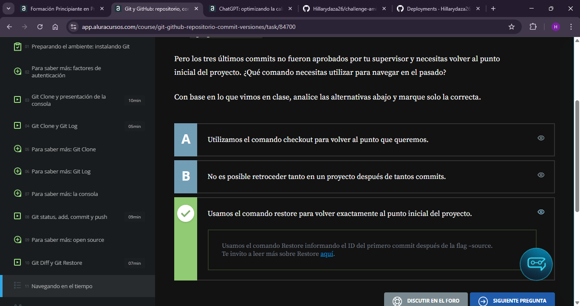Viewport: 580px width, 306px height.
Task: Click the address bar URL
Action: point(189,27)
